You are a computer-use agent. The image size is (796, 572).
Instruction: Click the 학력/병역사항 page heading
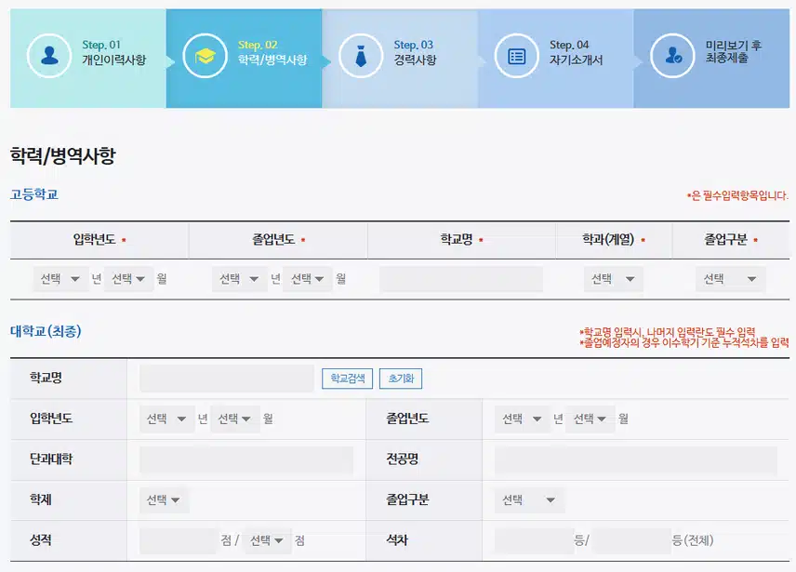click(63, 156)
